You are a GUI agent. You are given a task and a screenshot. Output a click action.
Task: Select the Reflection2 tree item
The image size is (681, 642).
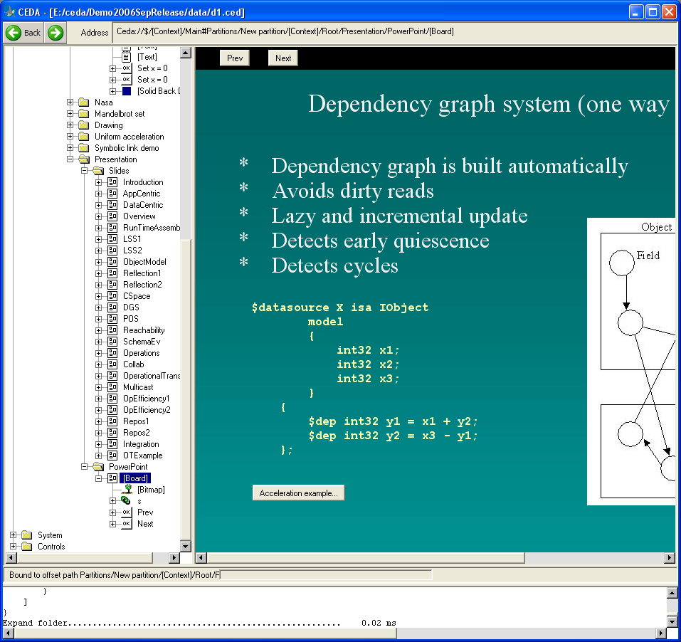[142, 285]
